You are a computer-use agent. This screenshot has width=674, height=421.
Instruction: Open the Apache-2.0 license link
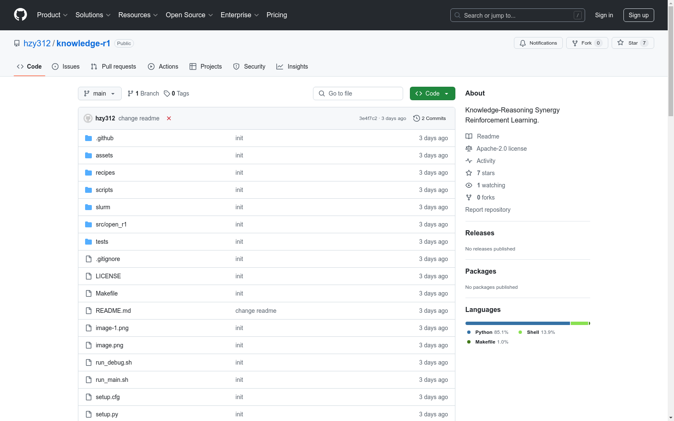501,149
